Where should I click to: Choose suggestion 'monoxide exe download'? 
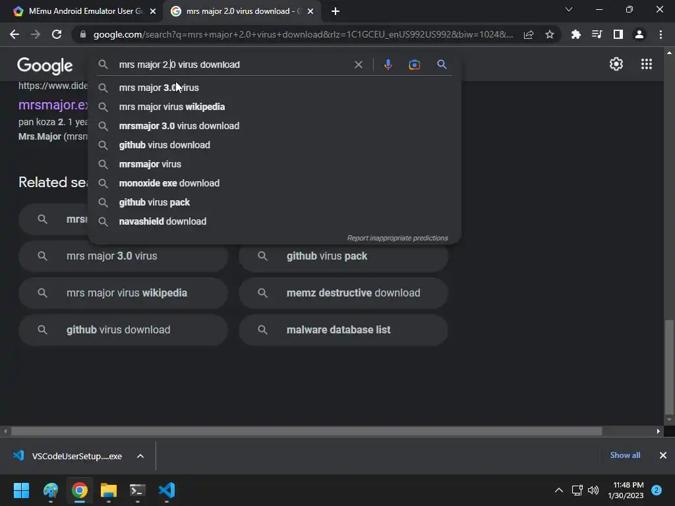(x=274, y=183)
